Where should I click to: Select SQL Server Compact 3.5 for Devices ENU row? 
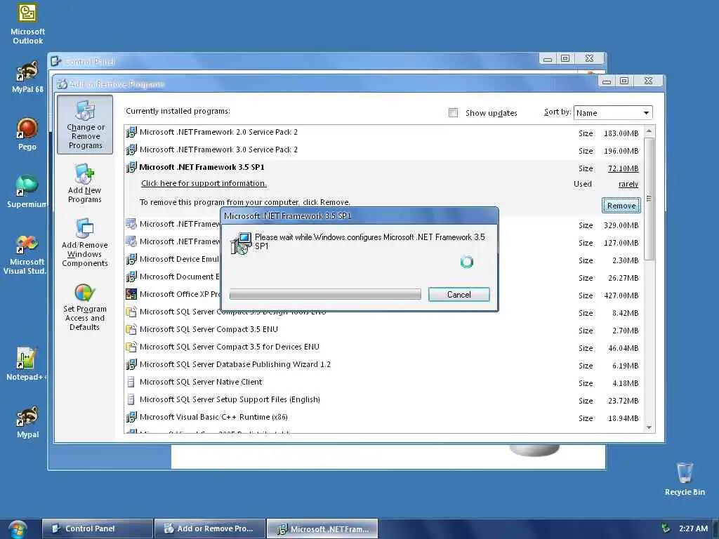click(384, 347)
